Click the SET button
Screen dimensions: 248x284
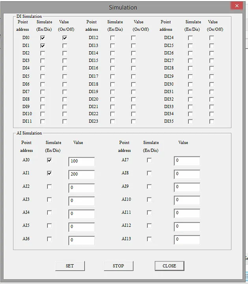(70, 266)
